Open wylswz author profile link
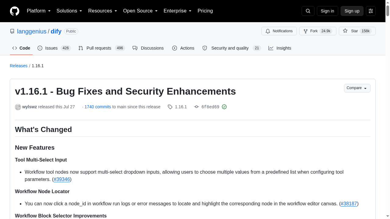Screen dimensions: 390x219 (30, 107)
